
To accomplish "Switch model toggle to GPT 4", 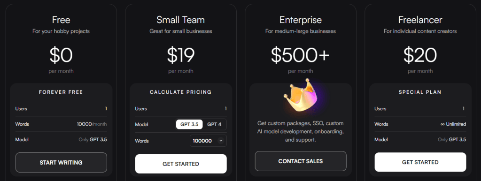I will (214, 124).
